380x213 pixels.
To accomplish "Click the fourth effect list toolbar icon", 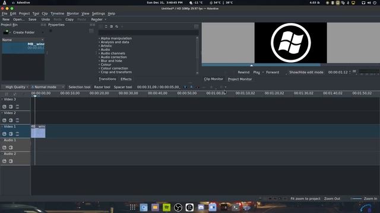I will (116, 26).
